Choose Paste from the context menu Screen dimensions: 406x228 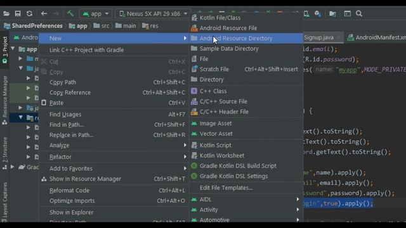(114, 103)
